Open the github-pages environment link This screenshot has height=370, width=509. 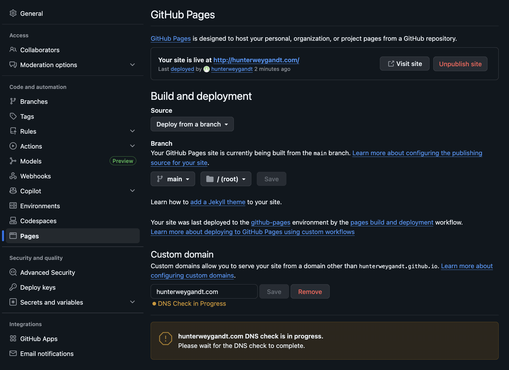click(x=271, y=222)
